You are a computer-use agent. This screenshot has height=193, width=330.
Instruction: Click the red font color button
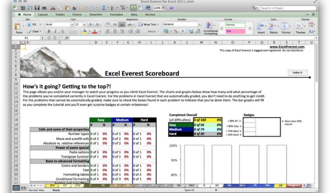click(x=95, y=31)
